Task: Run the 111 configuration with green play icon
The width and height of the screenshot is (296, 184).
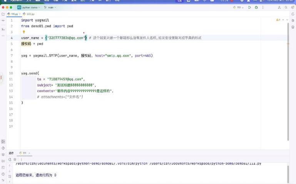Action: pyautogui.click(x=249, y=8)
